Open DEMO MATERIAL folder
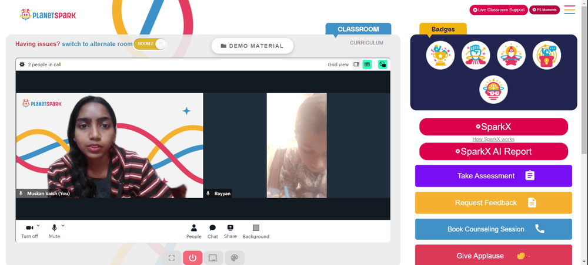This screenshot has width=588, height=265. click(x=252, y=46)
